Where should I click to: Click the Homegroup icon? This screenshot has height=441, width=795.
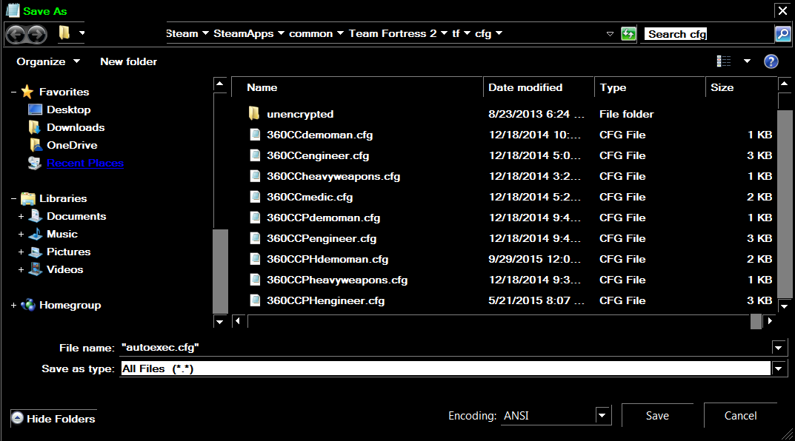point(28,305)
